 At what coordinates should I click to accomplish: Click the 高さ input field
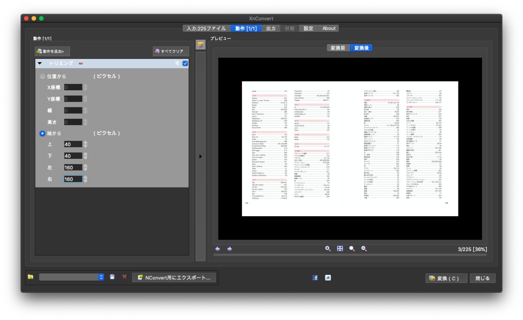click(x=73, y=122)
